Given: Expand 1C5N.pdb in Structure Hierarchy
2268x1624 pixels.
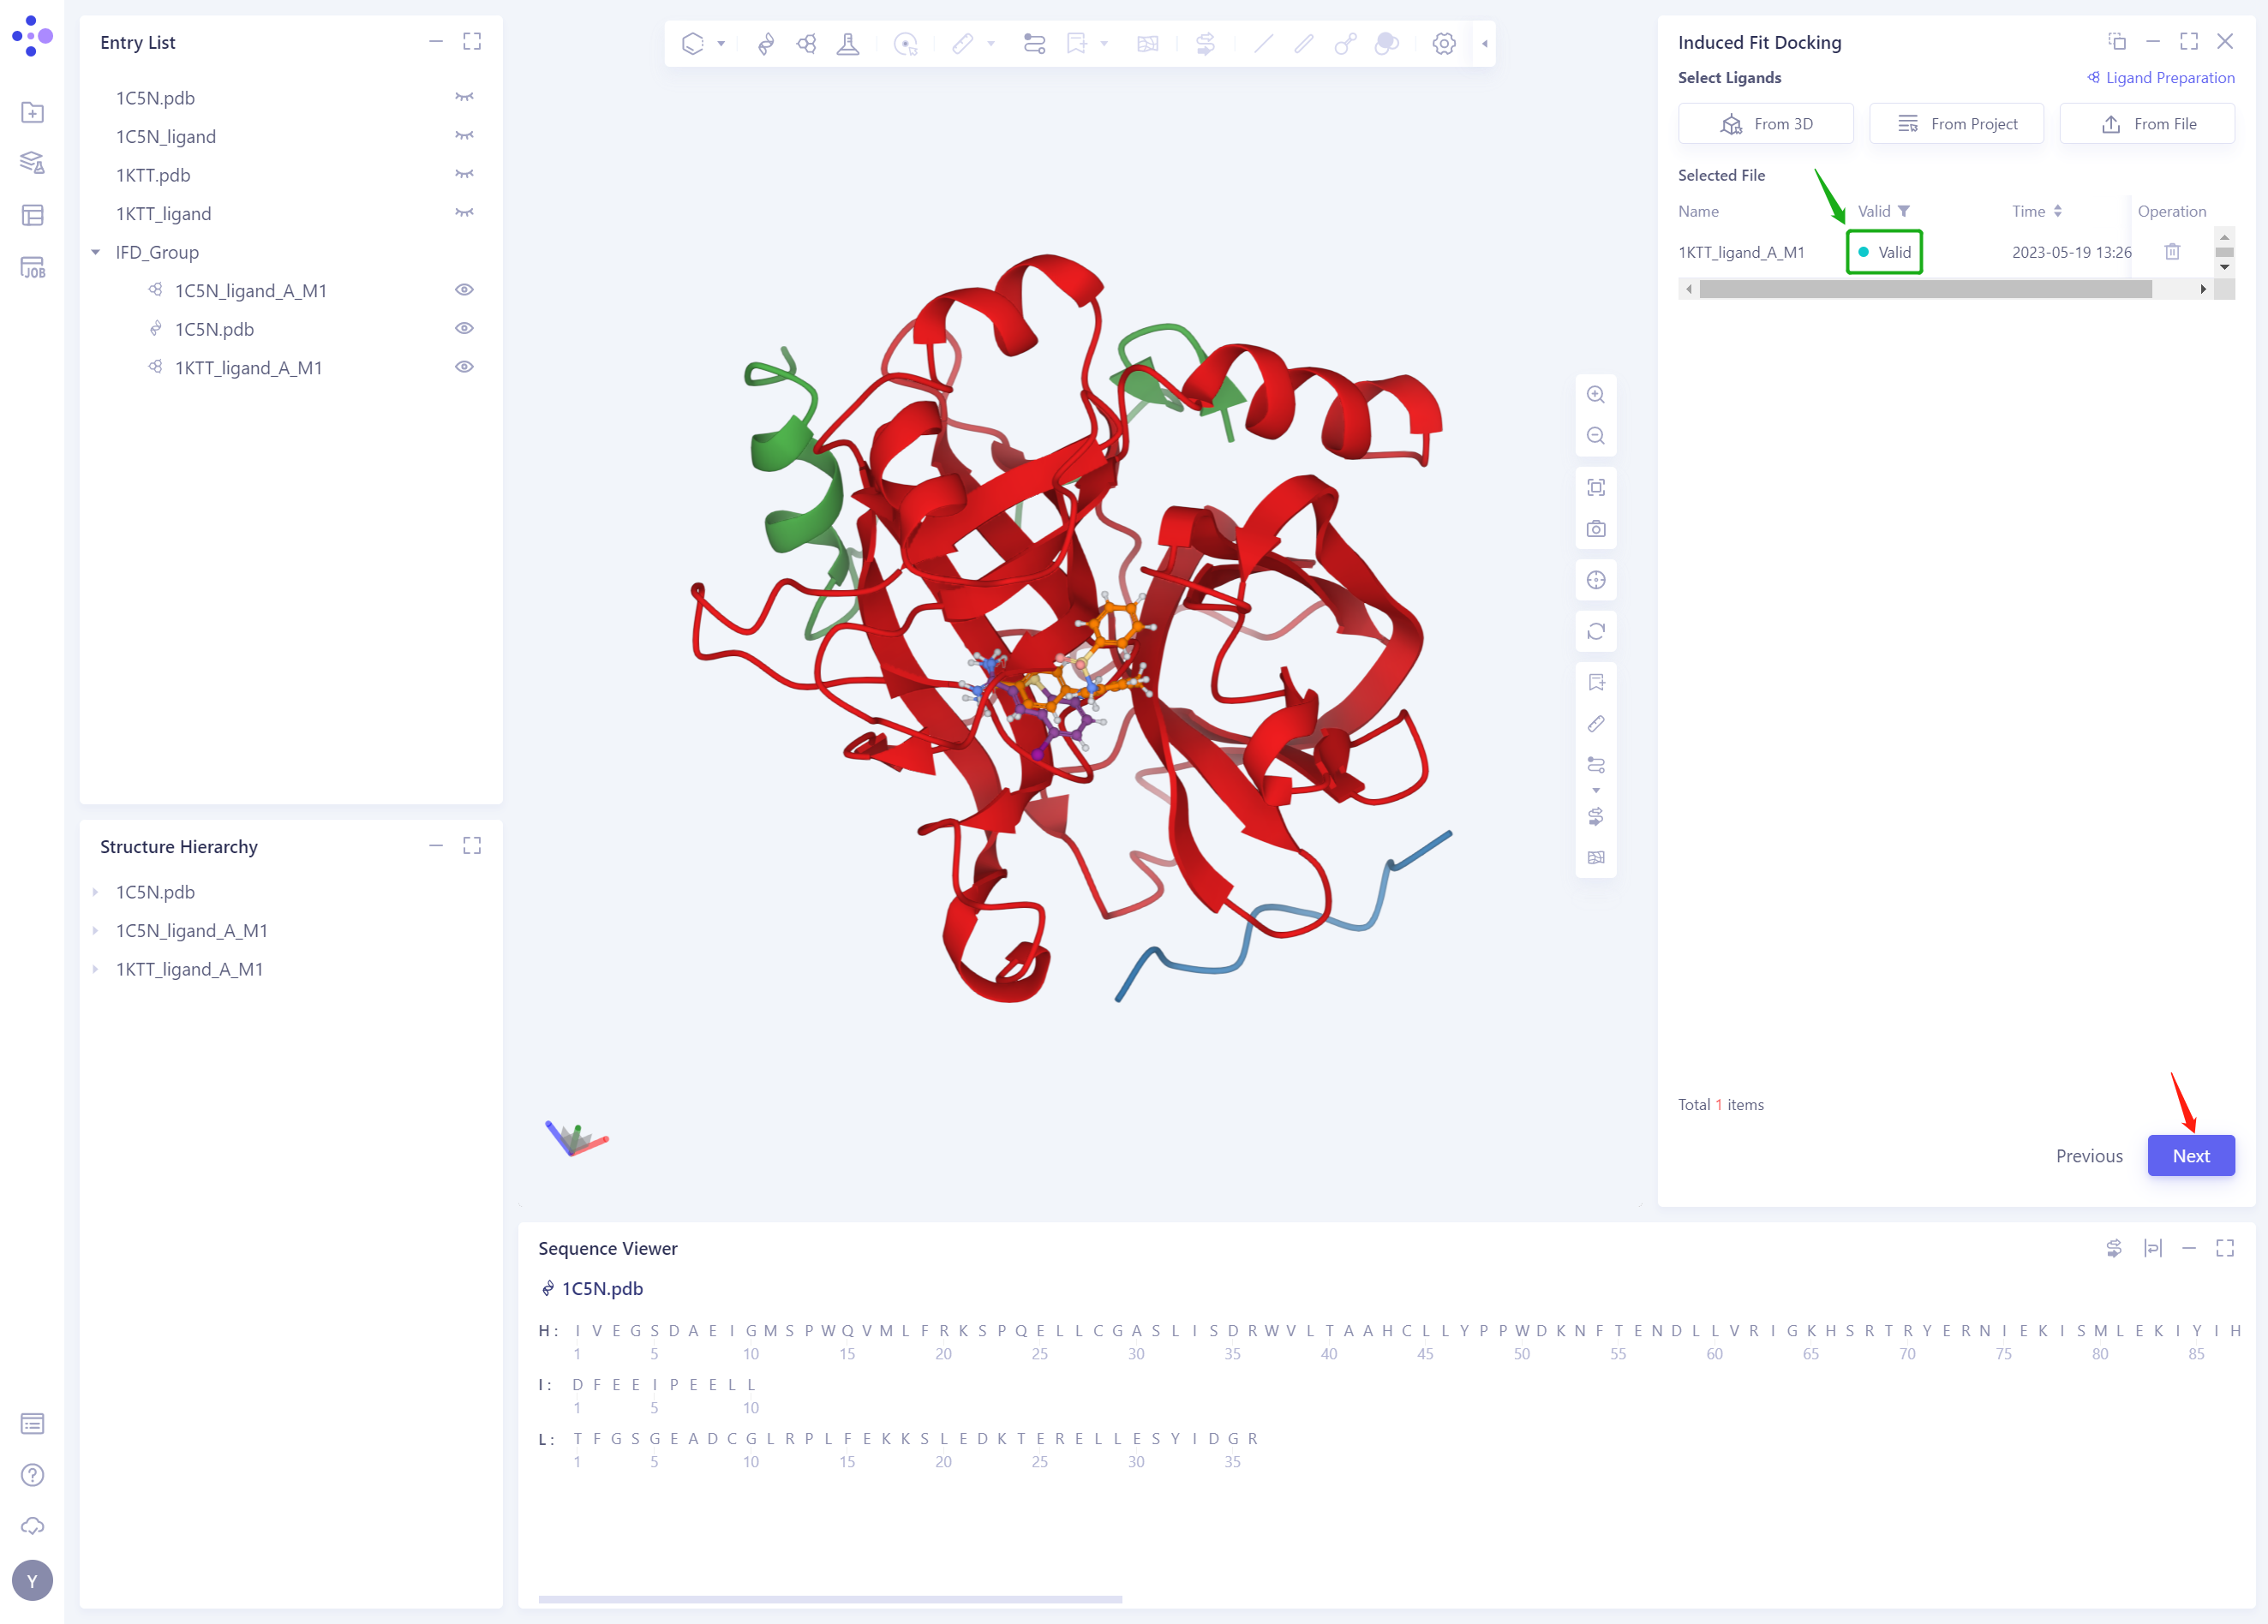Looking at the screenshot, I should click(96, 892).
